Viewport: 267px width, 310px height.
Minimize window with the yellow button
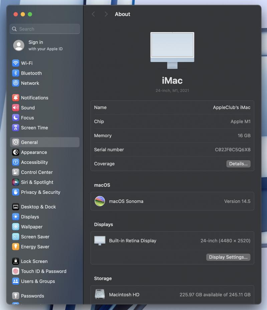coord(23,14)
